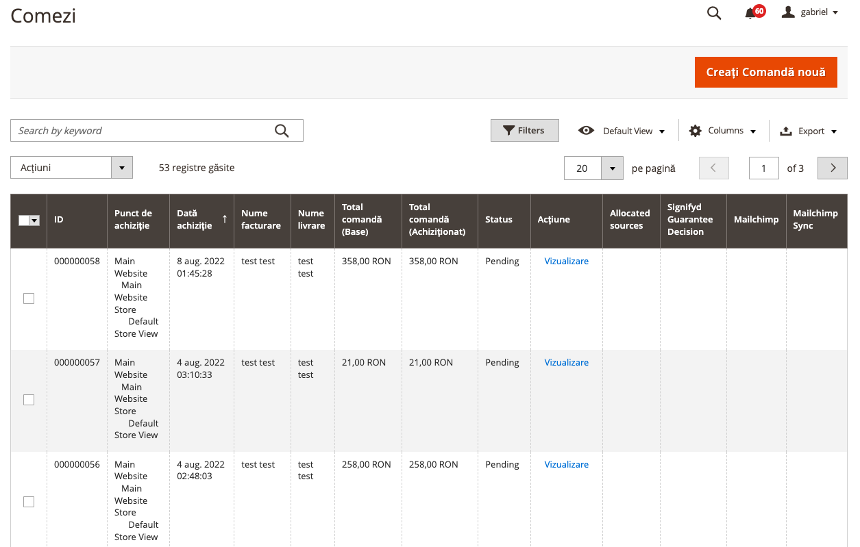Select checkbox for order 000000056
The width and height of the screenshot is (860, 547).
29,502
